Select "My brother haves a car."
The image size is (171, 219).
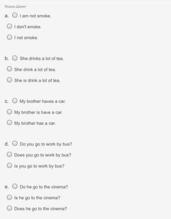coord(15,101)
